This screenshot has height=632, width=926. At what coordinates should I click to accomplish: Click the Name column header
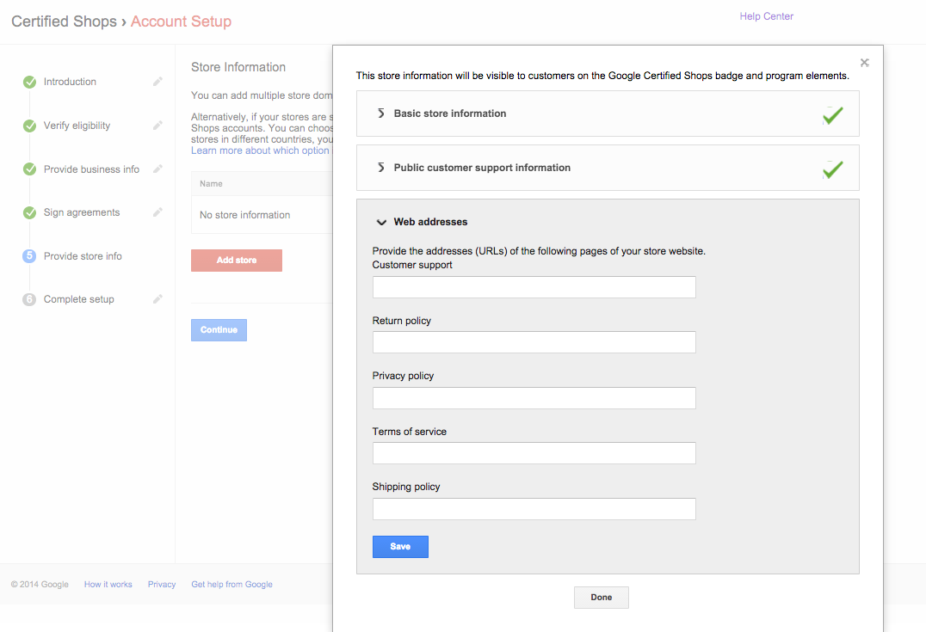211,183
